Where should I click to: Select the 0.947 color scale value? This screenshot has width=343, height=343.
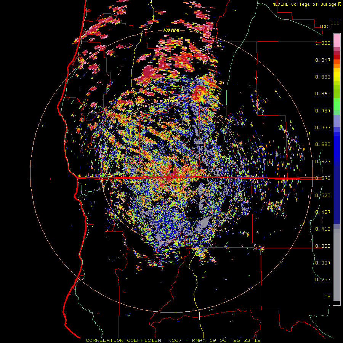(x=323, y=60)
